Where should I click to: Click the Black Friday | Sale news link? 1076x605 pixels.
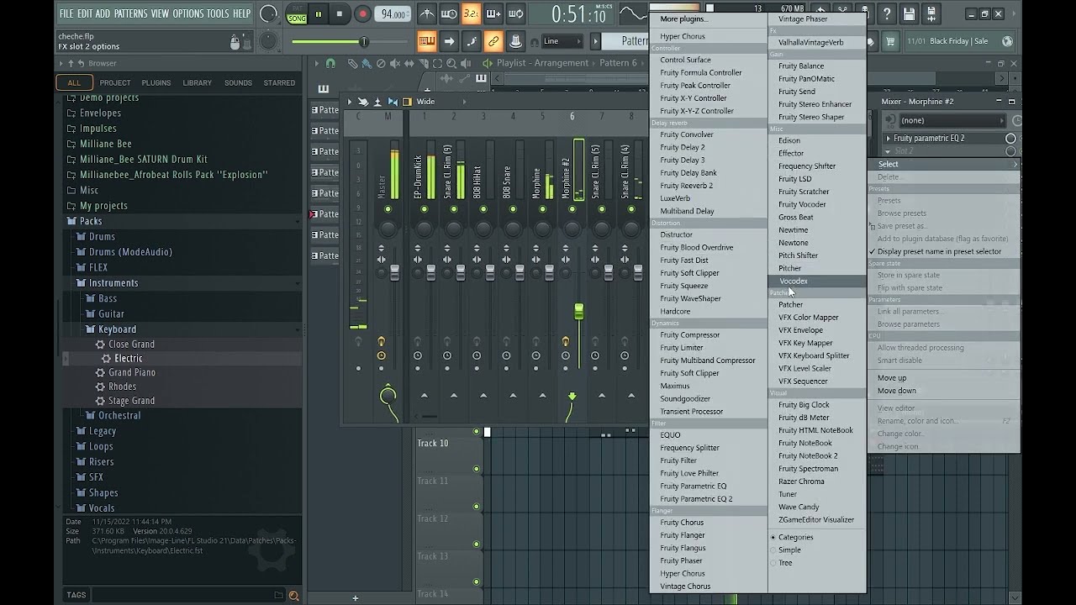pyautogui.click(x=959, y=41)
